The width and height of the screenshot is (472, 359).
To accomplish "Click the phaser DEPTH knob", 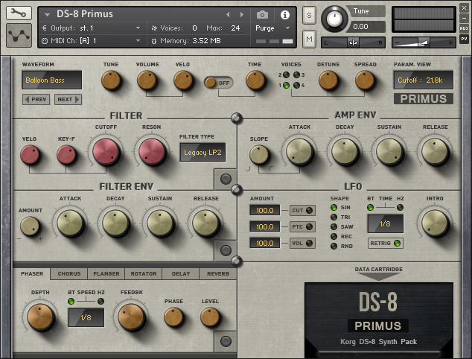I will [40, 317].
